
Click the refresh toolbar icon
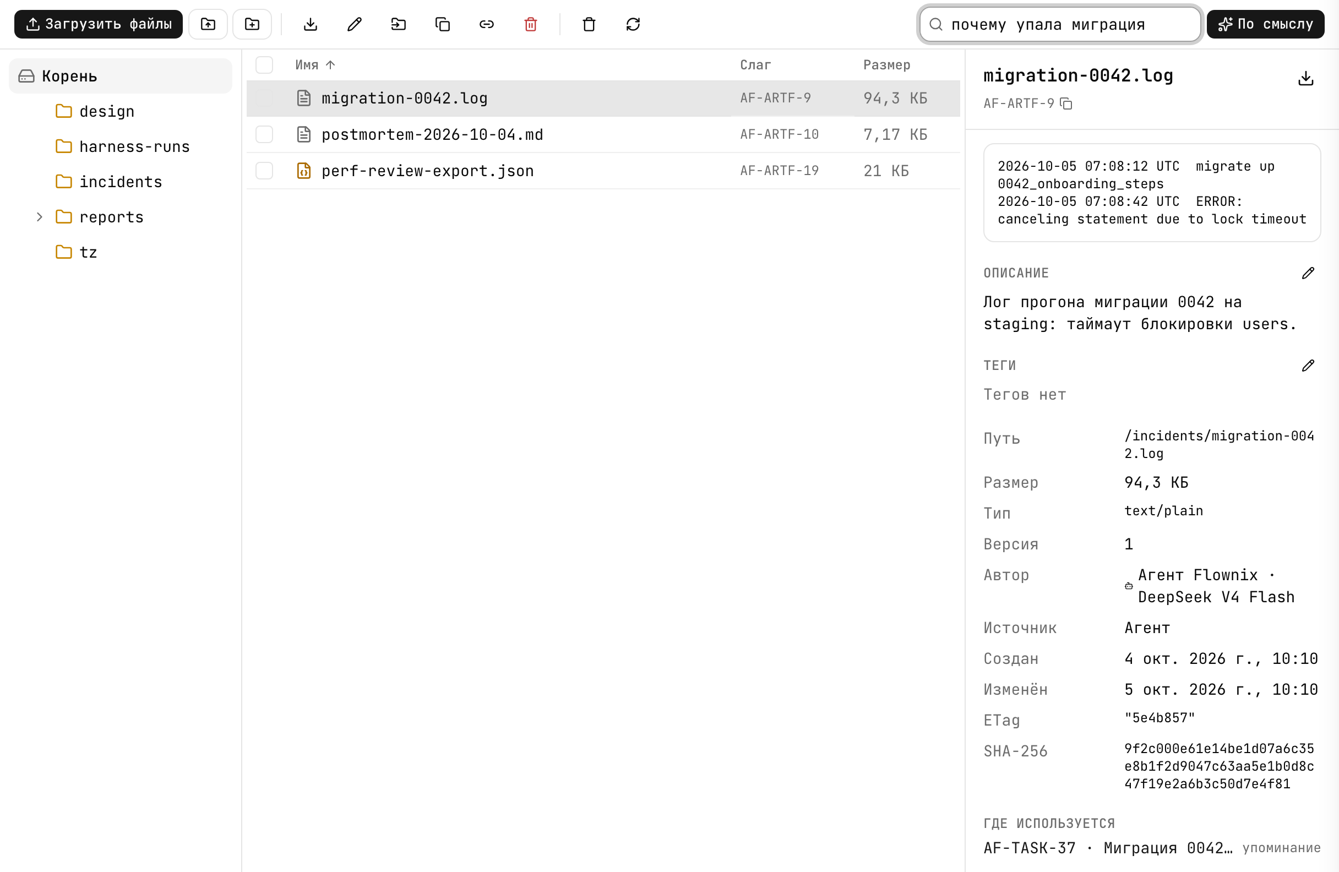(x=633, y=24)
